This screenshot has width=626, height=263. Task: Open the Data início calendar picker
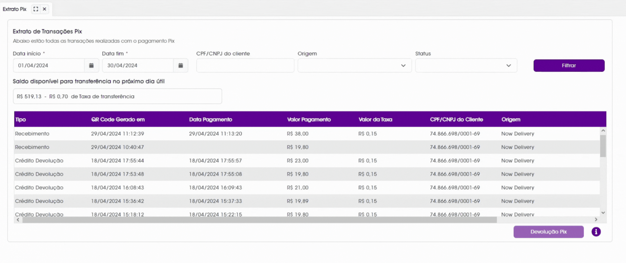pyautogui.click(x=92, y=65)
